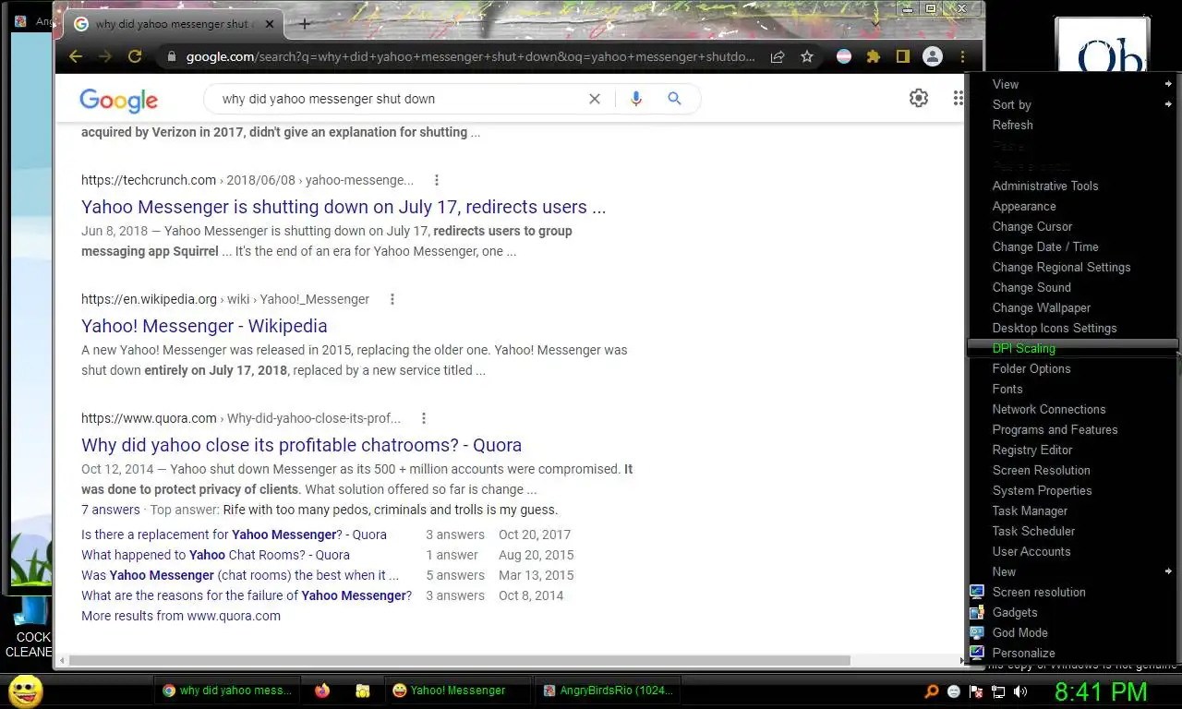This screenshot has height=709, width=1182.
Task: Expand the View submenu in context menu
Action: pos(1073,84)
